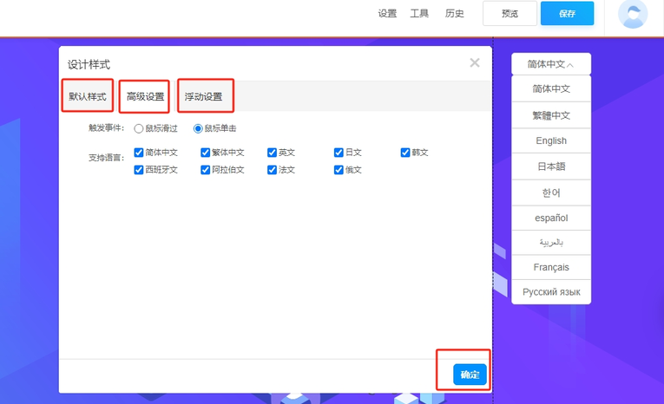The height and width of the screenshot is (404, 664).
Task: Click the blue 保存 button
Action: coord(567,14)
